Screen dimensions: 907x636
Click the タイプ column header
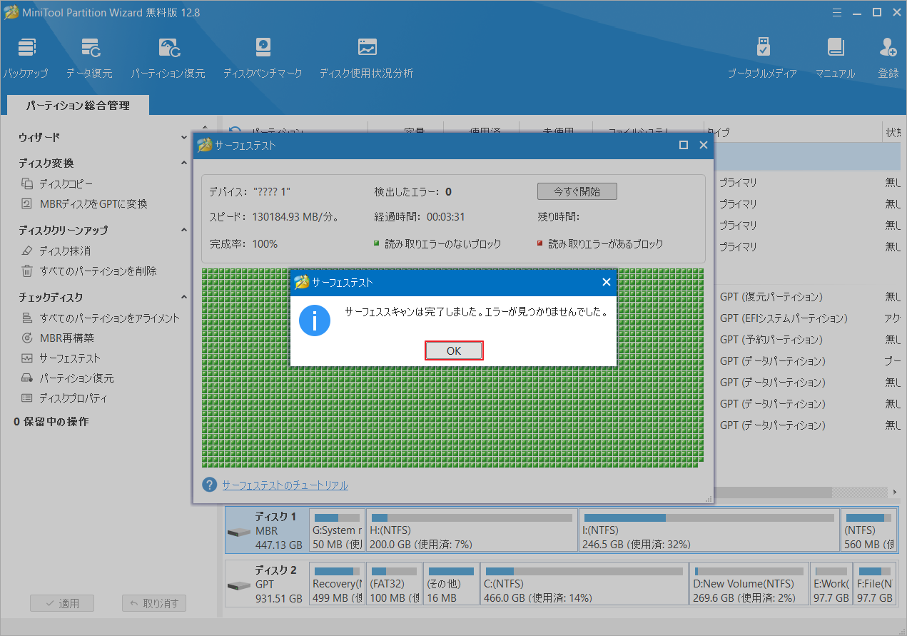(717, 132)
